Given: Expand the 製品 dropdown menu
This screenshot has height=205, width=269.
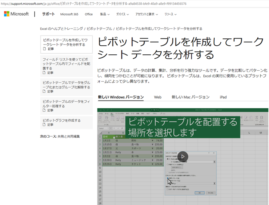Looking at the screenshot, I should click(105, 14).
